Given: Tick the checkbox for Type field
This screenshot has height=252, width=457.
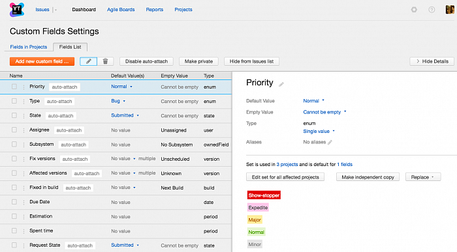Looking at the screenshot, I should click(x=14, y=101).
